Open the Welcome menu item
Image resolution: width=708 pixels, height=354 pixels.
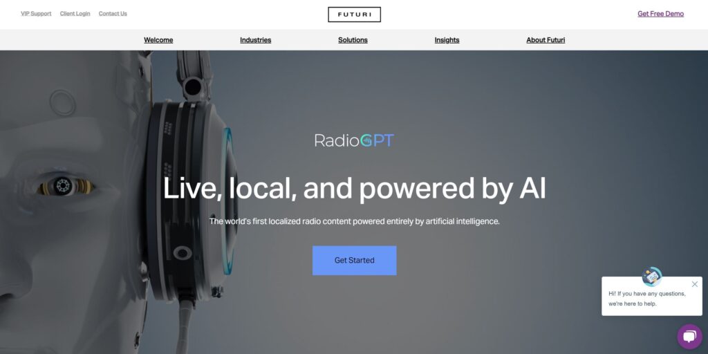point(158,39)
